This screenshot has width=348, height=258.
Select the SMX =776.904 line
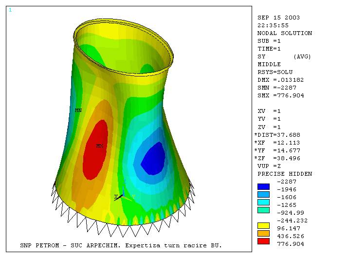(x=280, y=95)
